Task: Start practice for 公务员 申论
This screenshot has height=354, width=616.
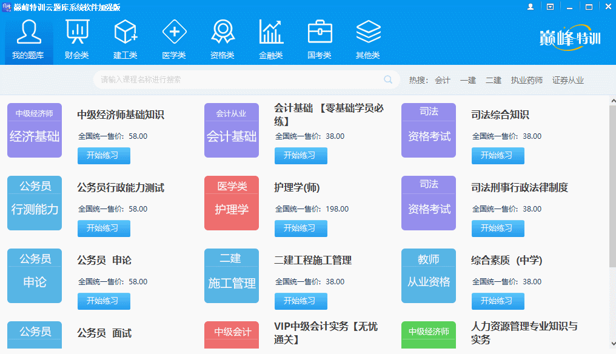Action: point(104,301)
